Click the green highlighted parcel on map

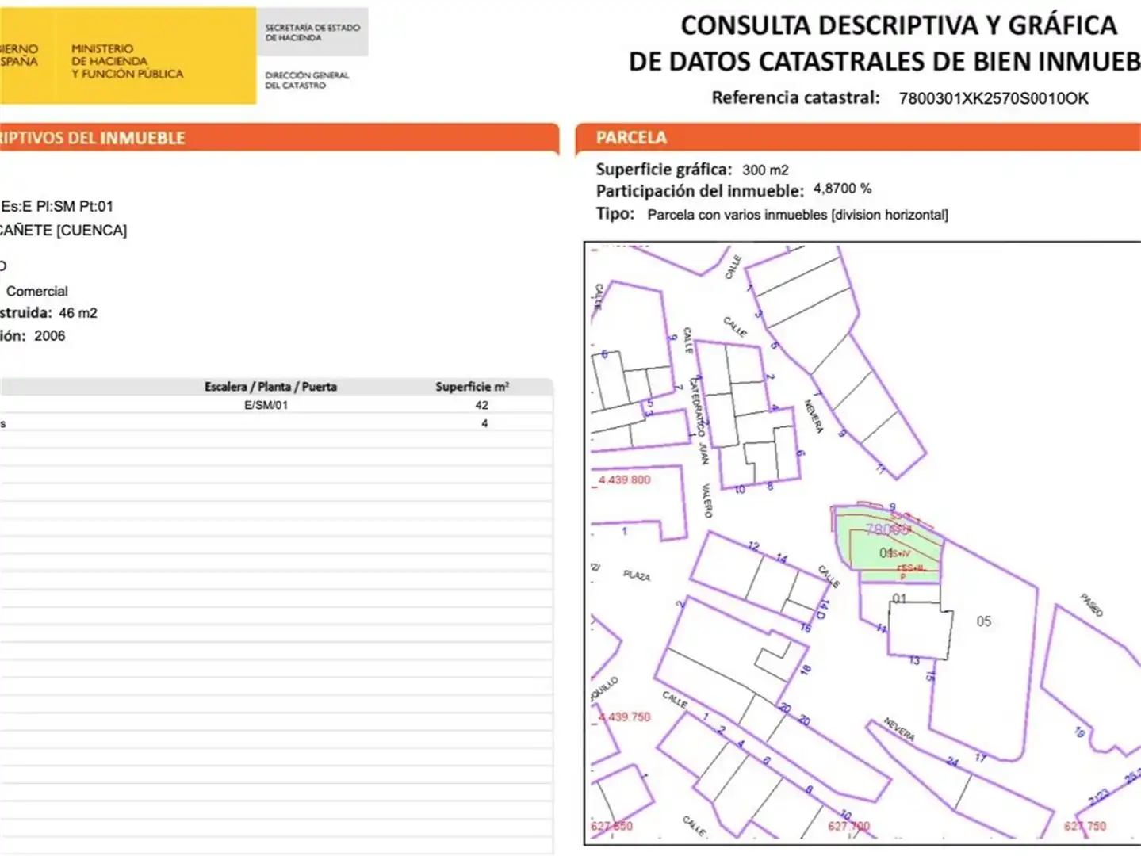pyautogui.click(x=888, y=543)
